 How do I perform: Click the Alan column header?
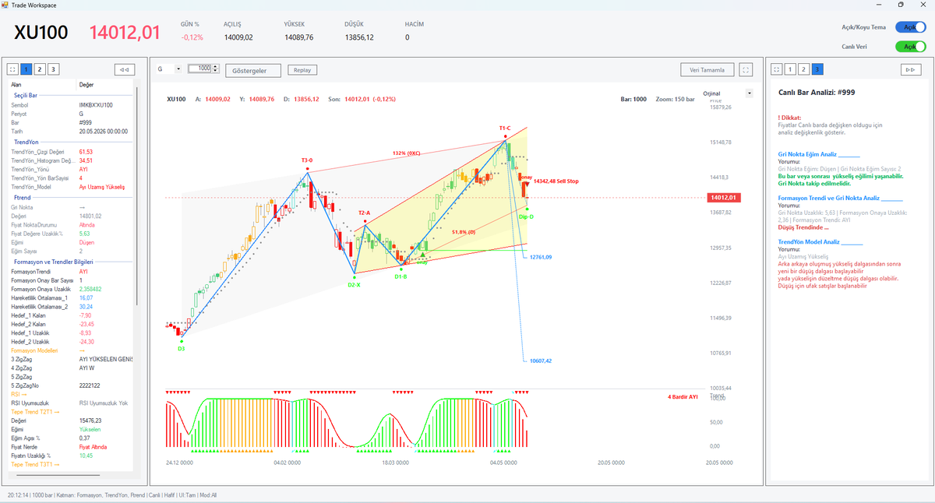pyautogui.click(x=43, y=83)
